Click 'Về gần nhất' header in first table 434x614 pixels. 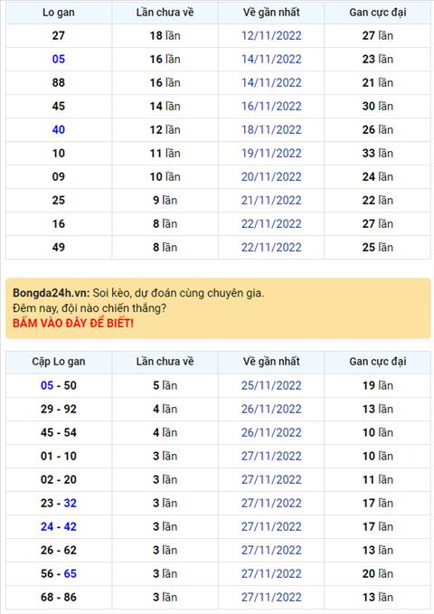coord(271,12)
